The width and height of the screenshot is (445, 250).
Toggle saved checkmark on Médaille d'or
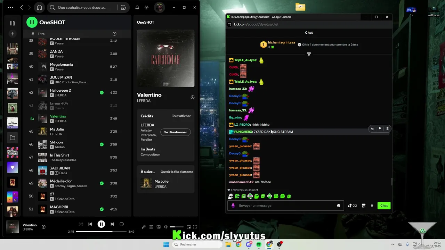(102, 183)
